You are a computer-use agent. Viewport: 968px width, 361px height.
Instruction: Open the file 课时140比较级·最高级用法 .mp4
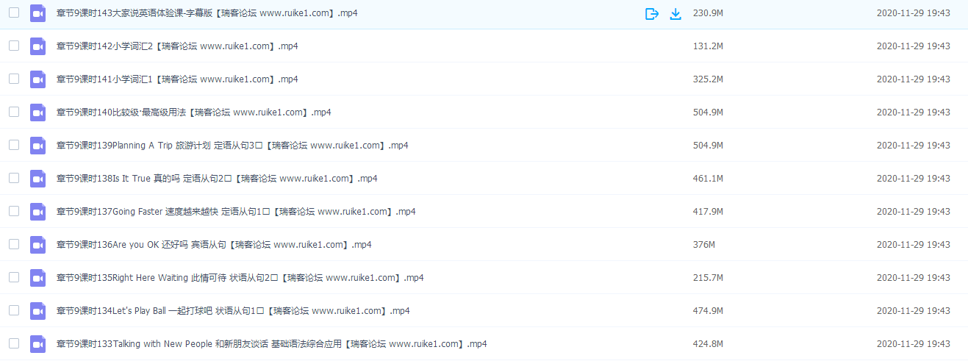pos(193,112)
